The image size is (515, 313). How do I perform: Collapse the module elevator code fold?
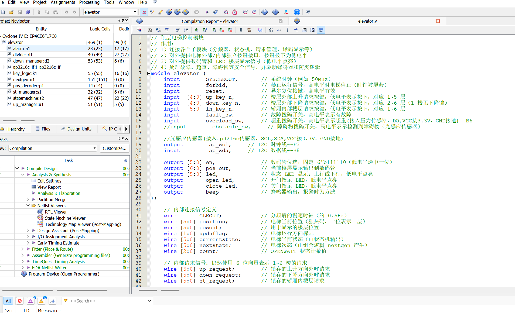point(149,73)
